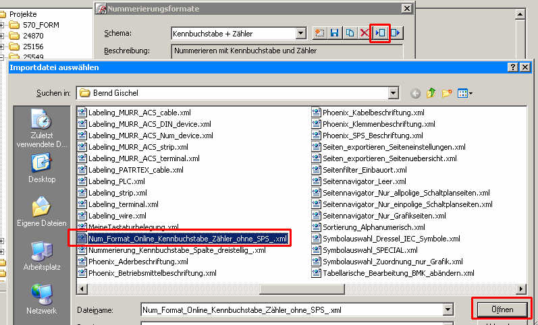This screenshot has width=538, height=325.
Task: Select file Phoenix_Aderbeschriftung.xml
Action: (133, 262)
